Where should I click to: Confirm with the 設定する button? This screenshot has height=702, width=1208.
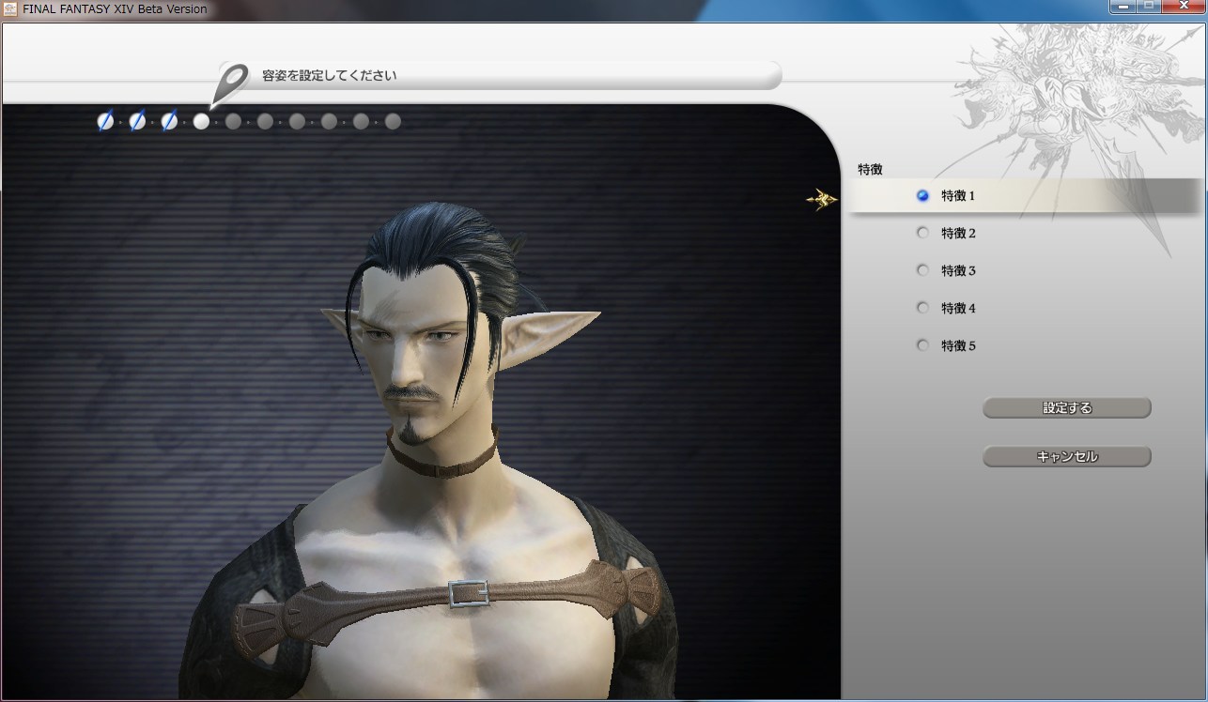coord(1067,408)
